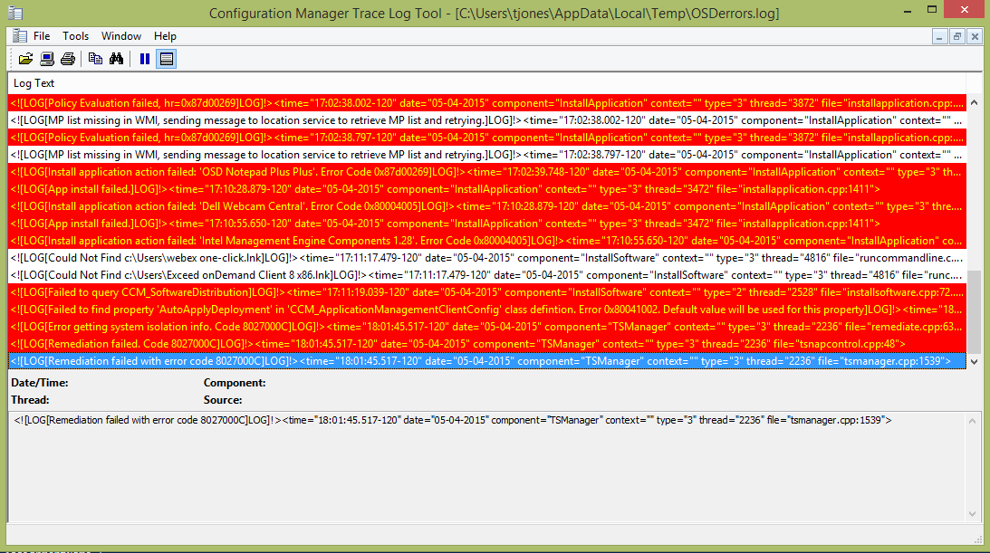Viewport: 990px width, 553px height.
Task: Click the Print printer icon
Action: pos(68,60)
